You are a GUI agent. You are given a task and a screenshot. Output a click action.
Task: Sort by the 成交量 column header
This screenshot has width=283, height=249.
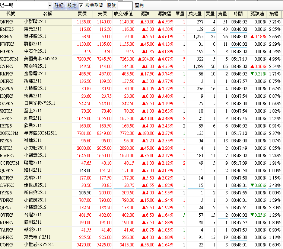coord(195,14)
